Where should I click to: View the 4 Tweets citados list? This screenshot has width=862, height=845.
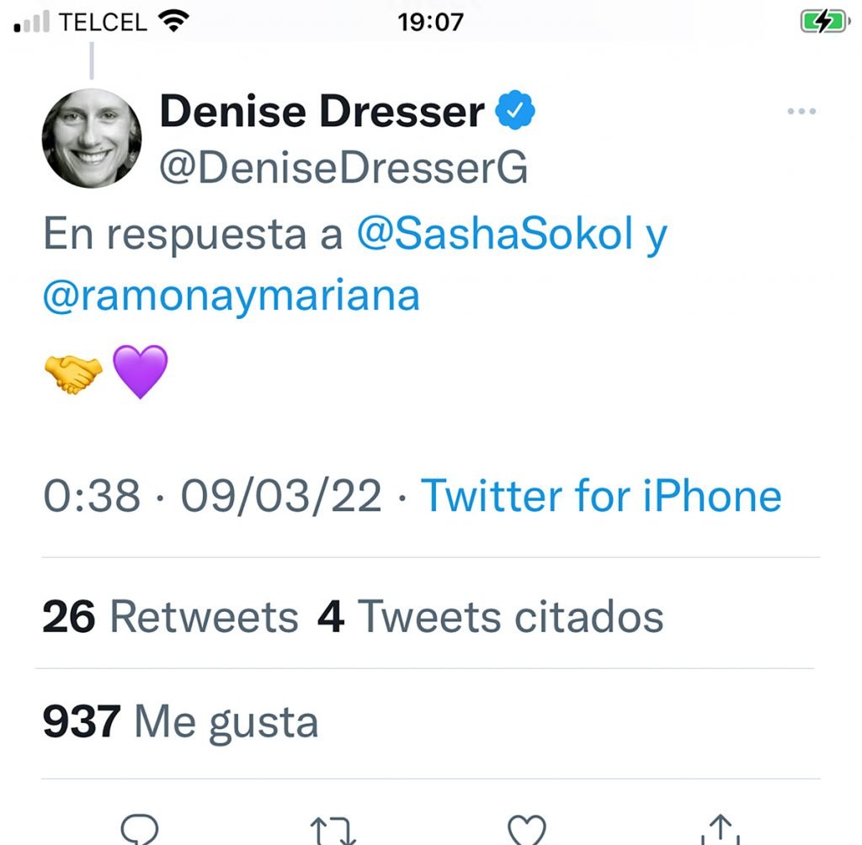(x=490, y=618)
